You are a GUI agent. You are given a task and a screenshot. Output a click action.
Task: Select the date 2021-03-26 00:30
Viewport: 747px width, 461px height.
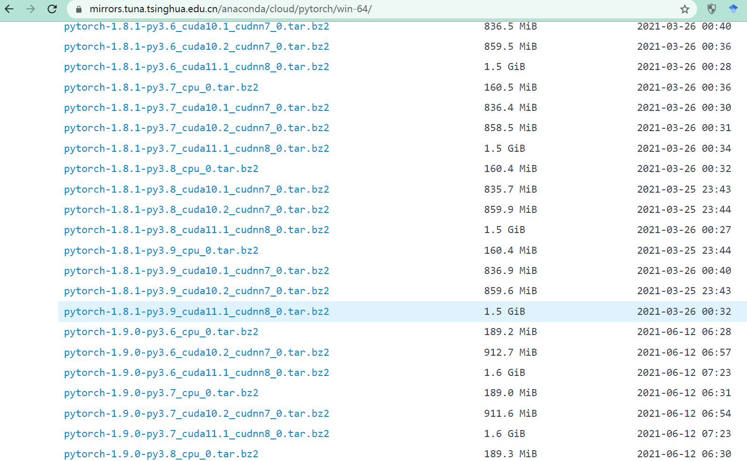point(684,108)
